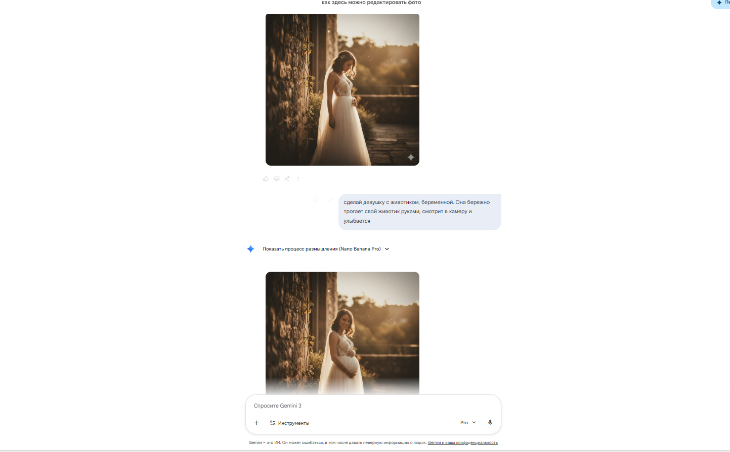Open the Pro model selector dropdown
This screenshot has height=452, width=730.
point(468,423)
